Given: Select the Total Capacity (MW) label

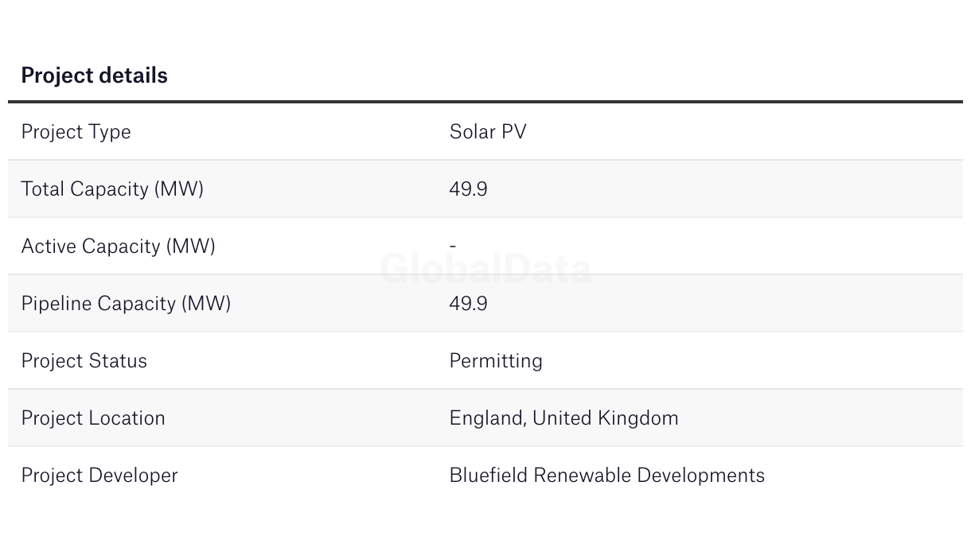Looking at the screenshot, I should pyautogui.click(x=112, y=189).
